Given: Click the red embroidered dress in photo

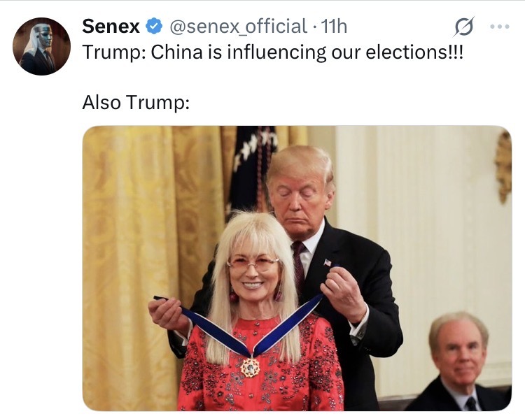Looking at the screenshot, I should (260, 366).
